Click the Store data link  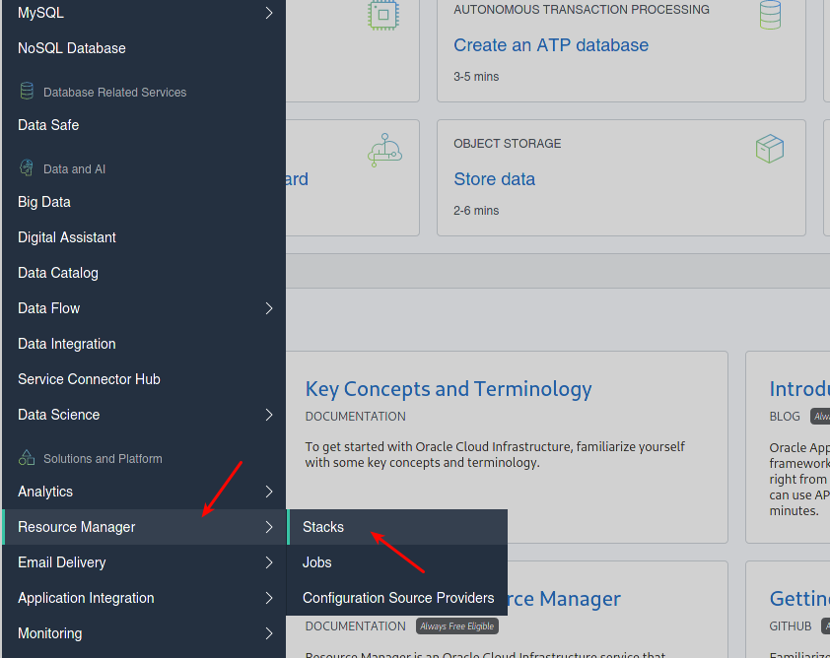pyautogui.click(x=495, y=178)
